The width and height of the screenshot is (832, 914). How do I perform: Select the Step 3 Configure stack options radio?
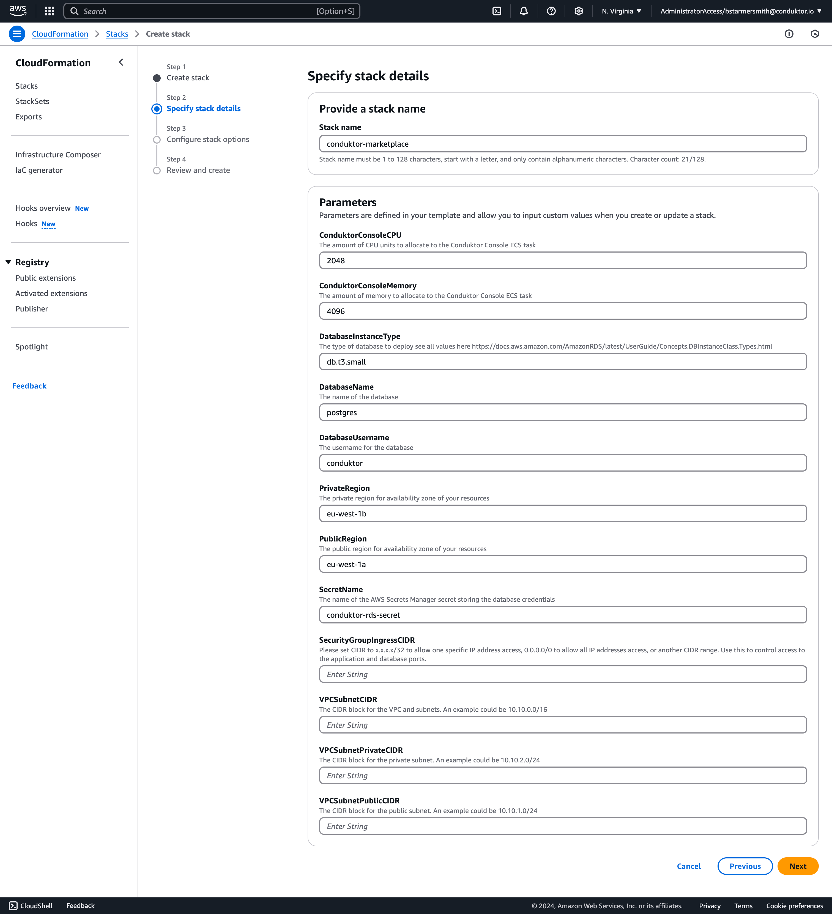(157, 140)
